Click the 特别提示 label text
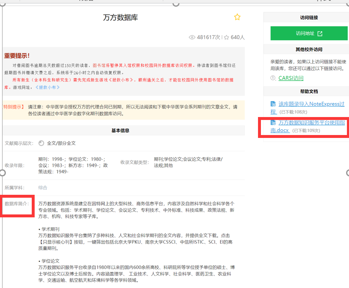 13,107
